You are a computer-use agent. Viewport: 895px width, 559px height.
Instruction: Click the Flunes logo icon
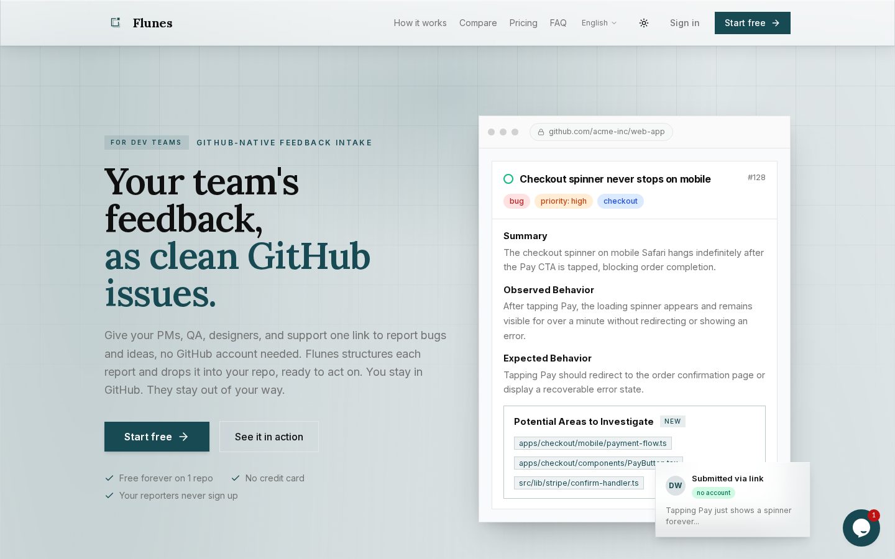click(116, 23)
